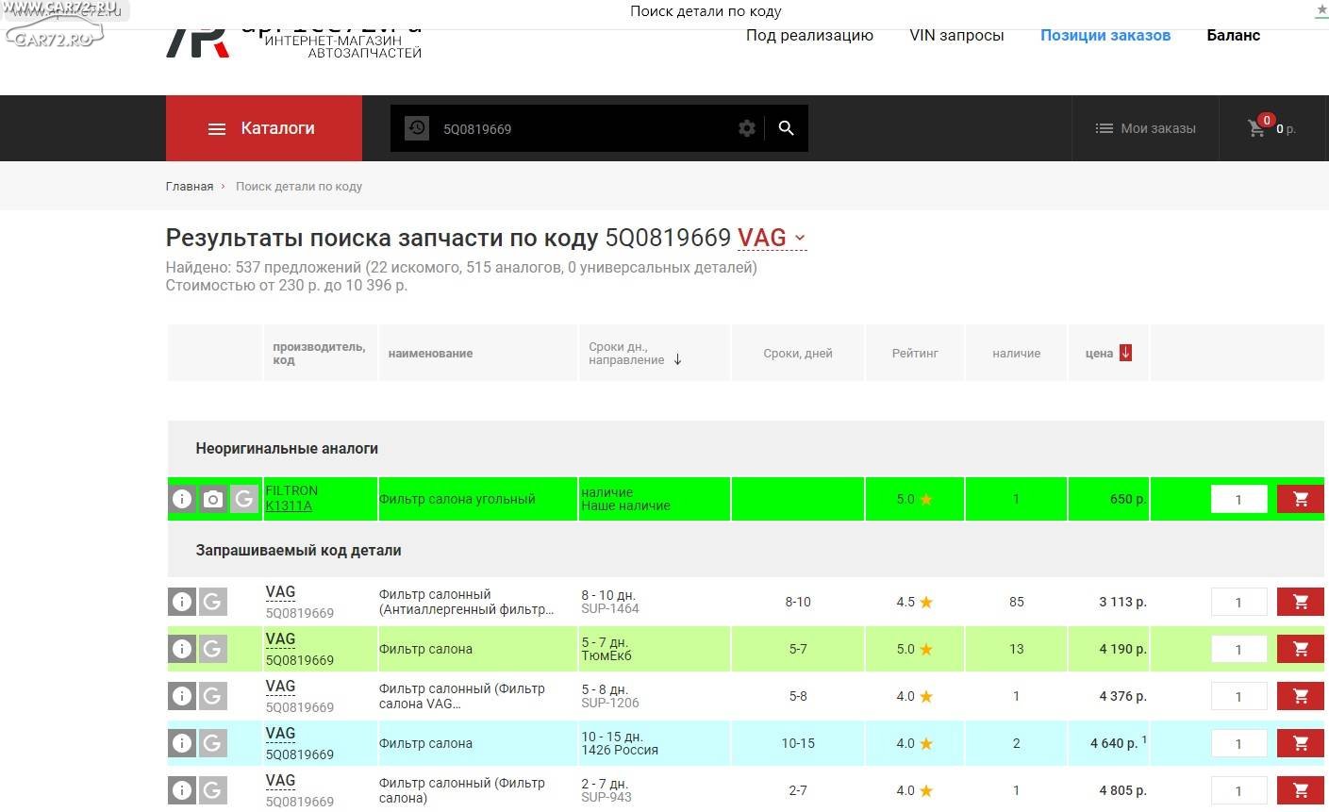Open VIN запросы page

(x=956, y=35)
